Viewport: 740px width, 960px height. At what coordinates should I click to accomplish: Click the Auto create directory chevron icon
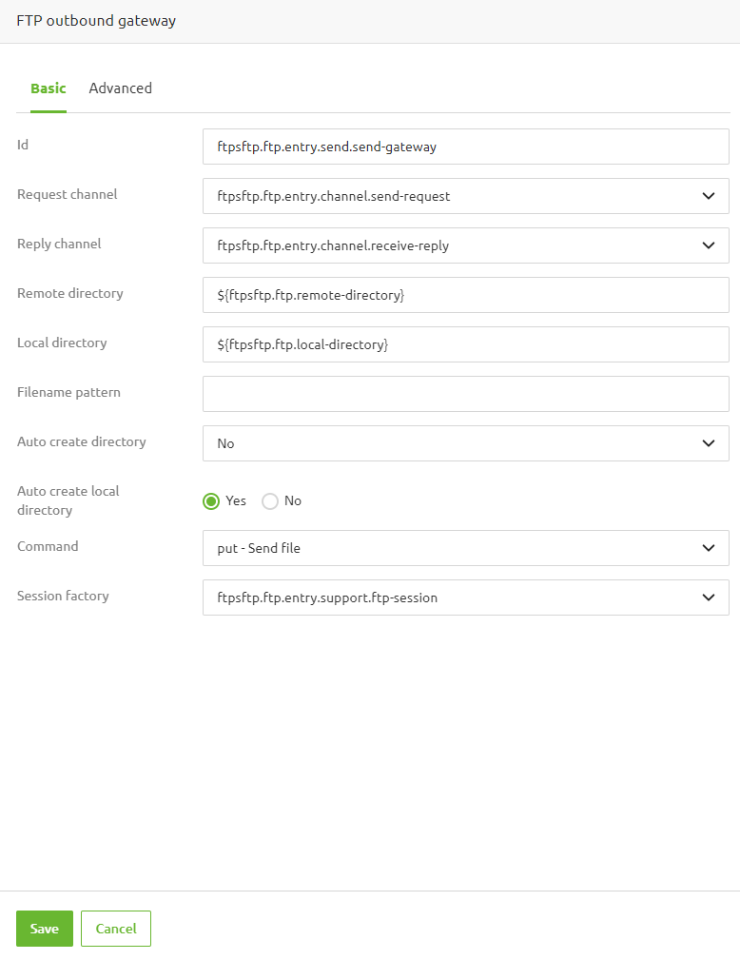point(708,443)
